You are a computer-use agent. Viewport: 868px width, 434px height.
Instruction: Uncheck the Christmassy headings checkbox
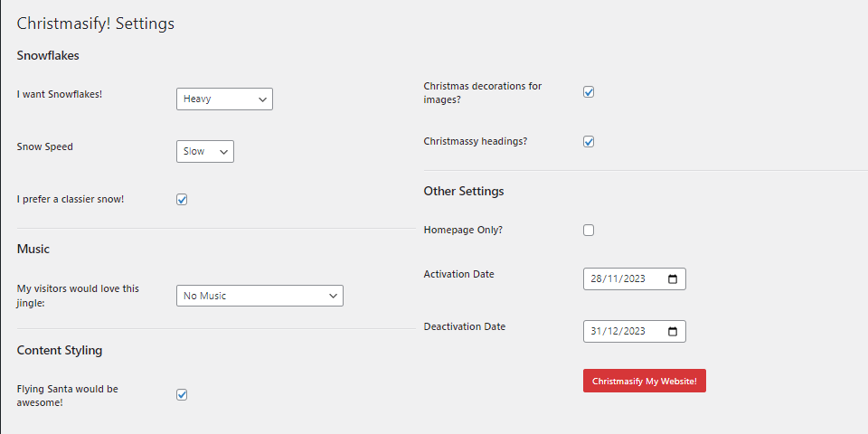[x=589, y=142]
